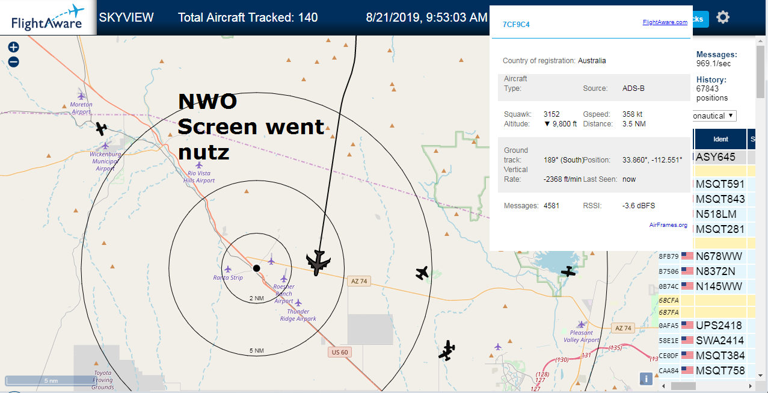Screen dimensions: 768x393
Task: Click the CAA84 hex code cell
Action: point(669,371)
